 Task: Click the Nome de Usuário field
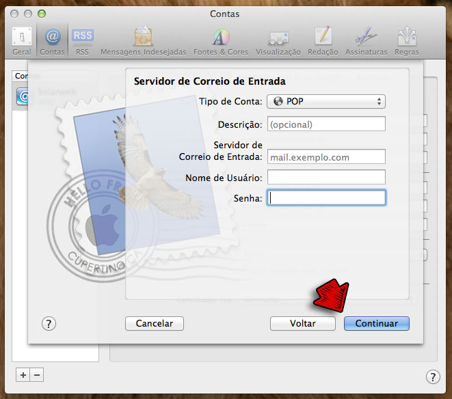(x=326, y=177)
